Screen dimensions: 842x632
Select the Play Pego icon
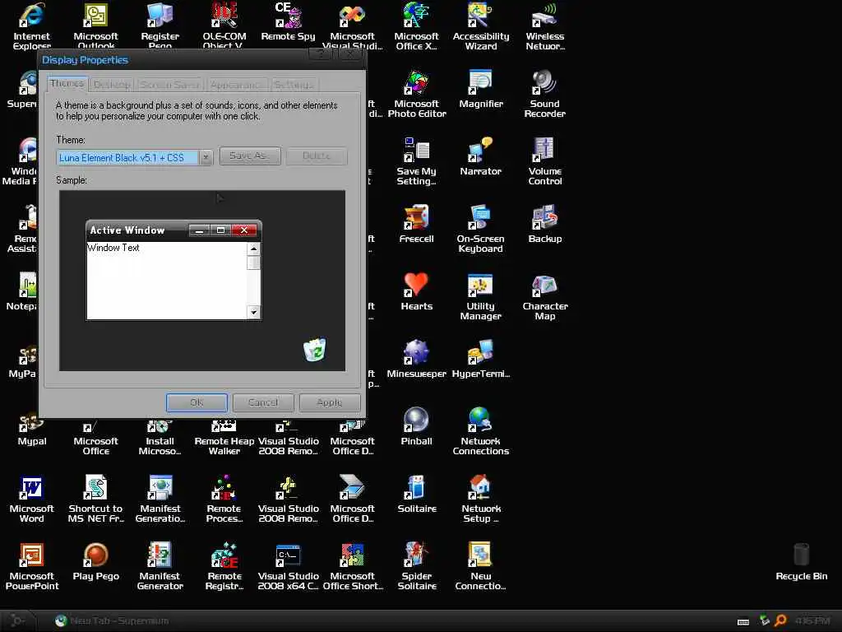95,561
